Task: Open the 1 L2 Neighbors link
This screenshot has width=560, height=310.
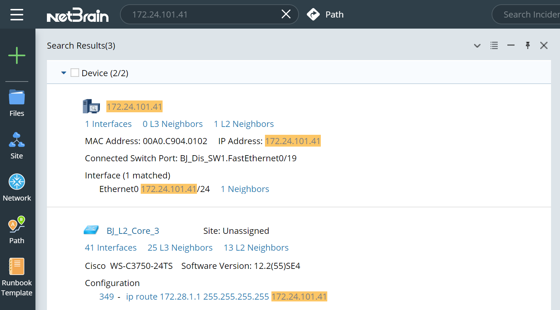Action: coord(244,124)
